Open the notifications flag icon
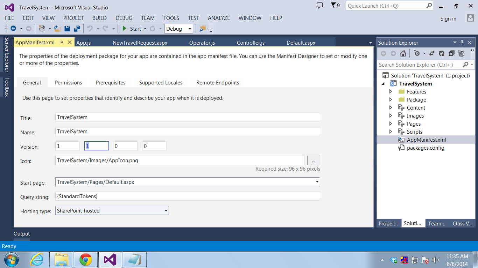 [335, 6]
